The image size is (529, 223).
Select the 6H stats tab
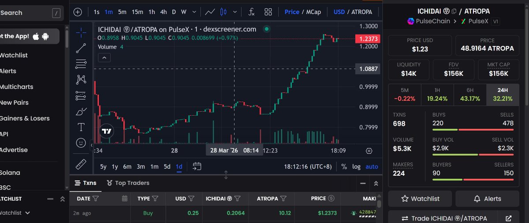click(470, 94)
